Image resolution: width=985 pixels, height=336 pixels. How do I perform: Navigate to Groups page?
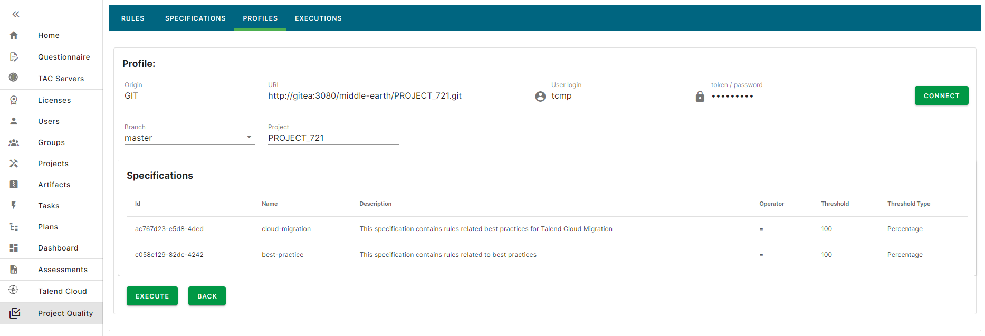(51, 142)
